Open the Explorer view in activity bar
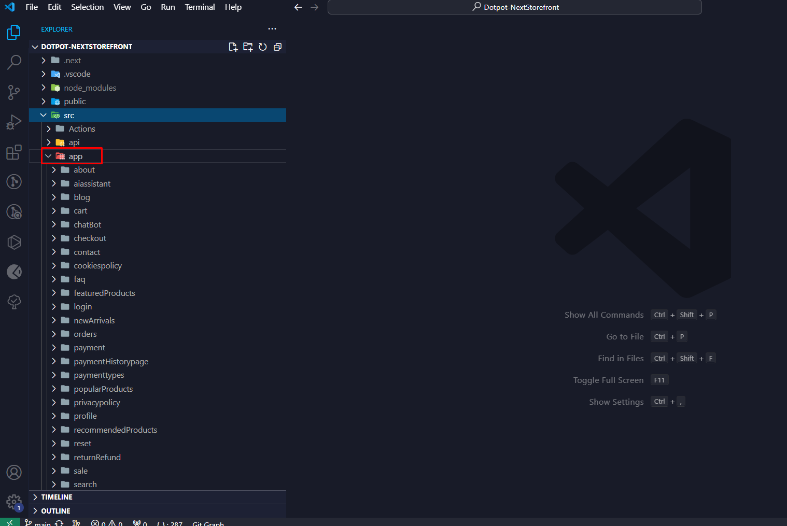 [x=14, y=33]
